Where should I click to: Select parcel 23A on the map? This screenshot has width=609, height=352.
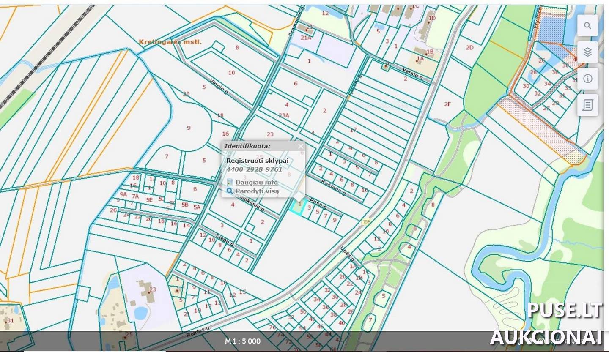click(284, 115)
